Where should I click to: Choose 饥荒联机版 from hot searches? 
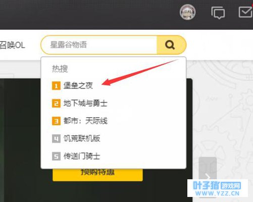[82, 138]
